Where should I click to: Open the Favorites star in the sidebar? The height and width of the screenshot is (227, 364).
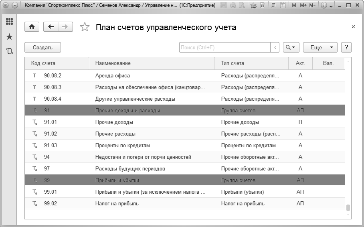pyautogui.click(x=9, y=36)
